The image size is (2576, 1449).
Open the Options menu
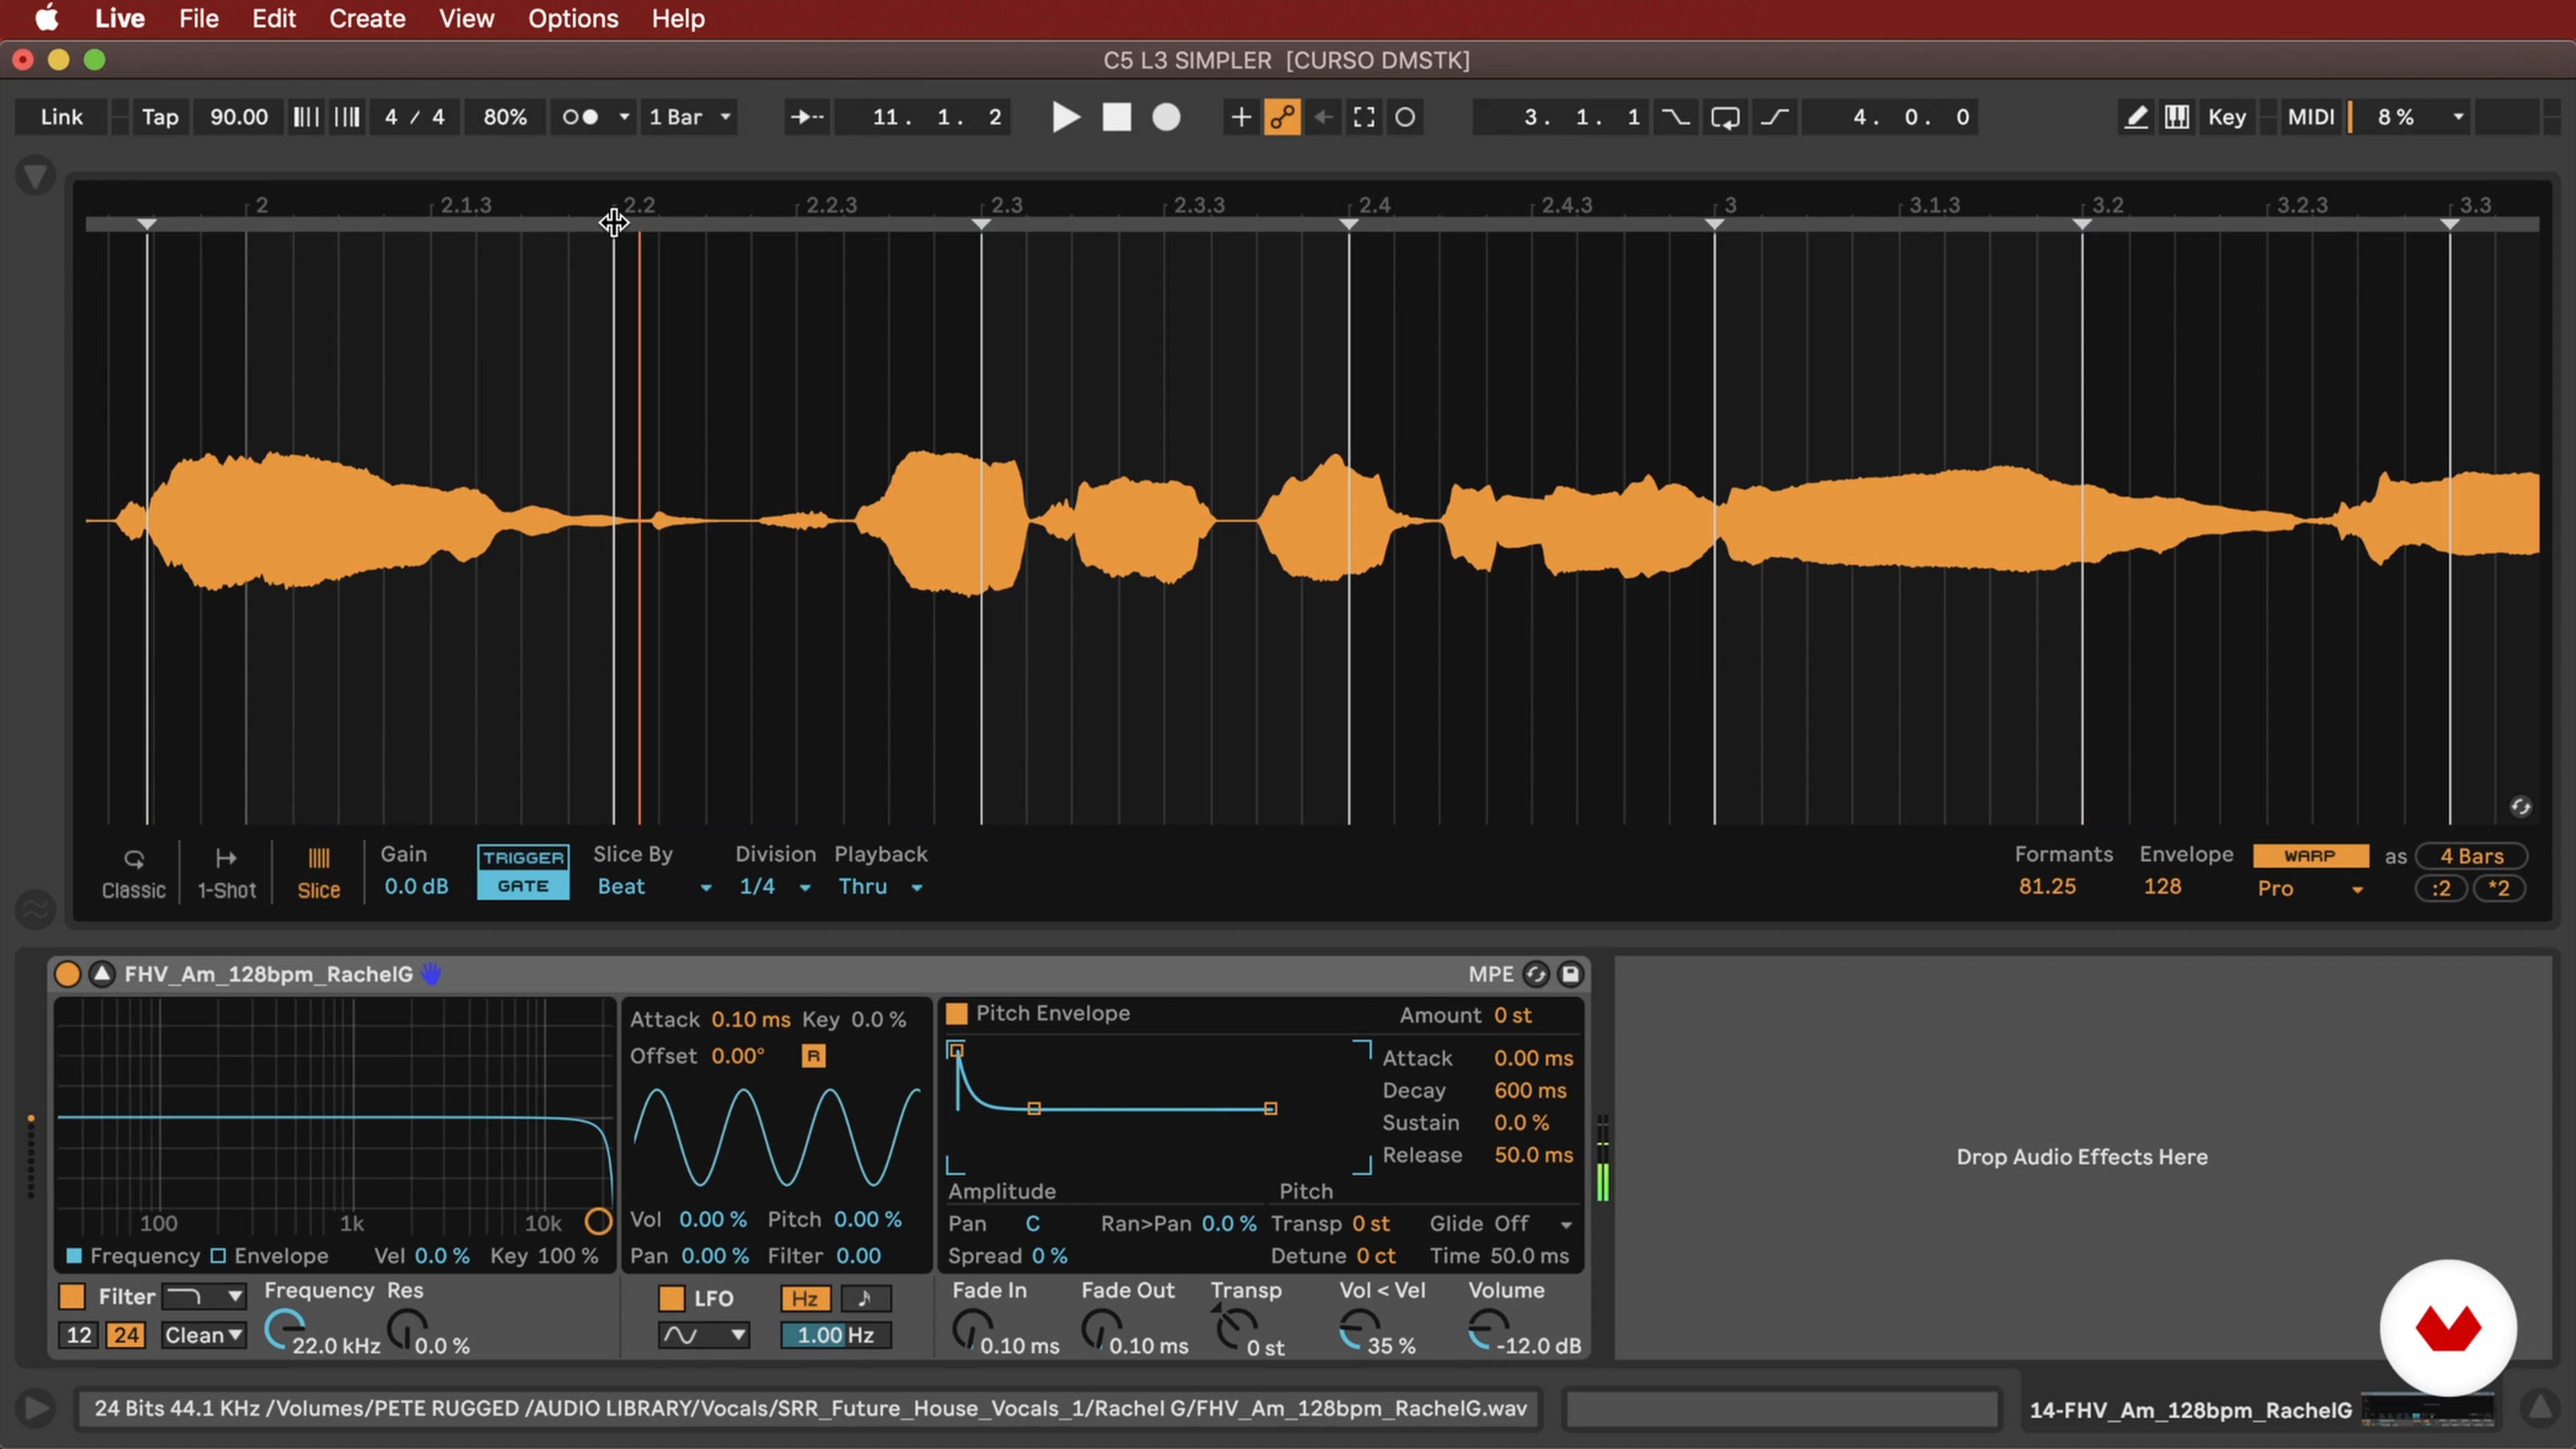(x=573, y=18)
